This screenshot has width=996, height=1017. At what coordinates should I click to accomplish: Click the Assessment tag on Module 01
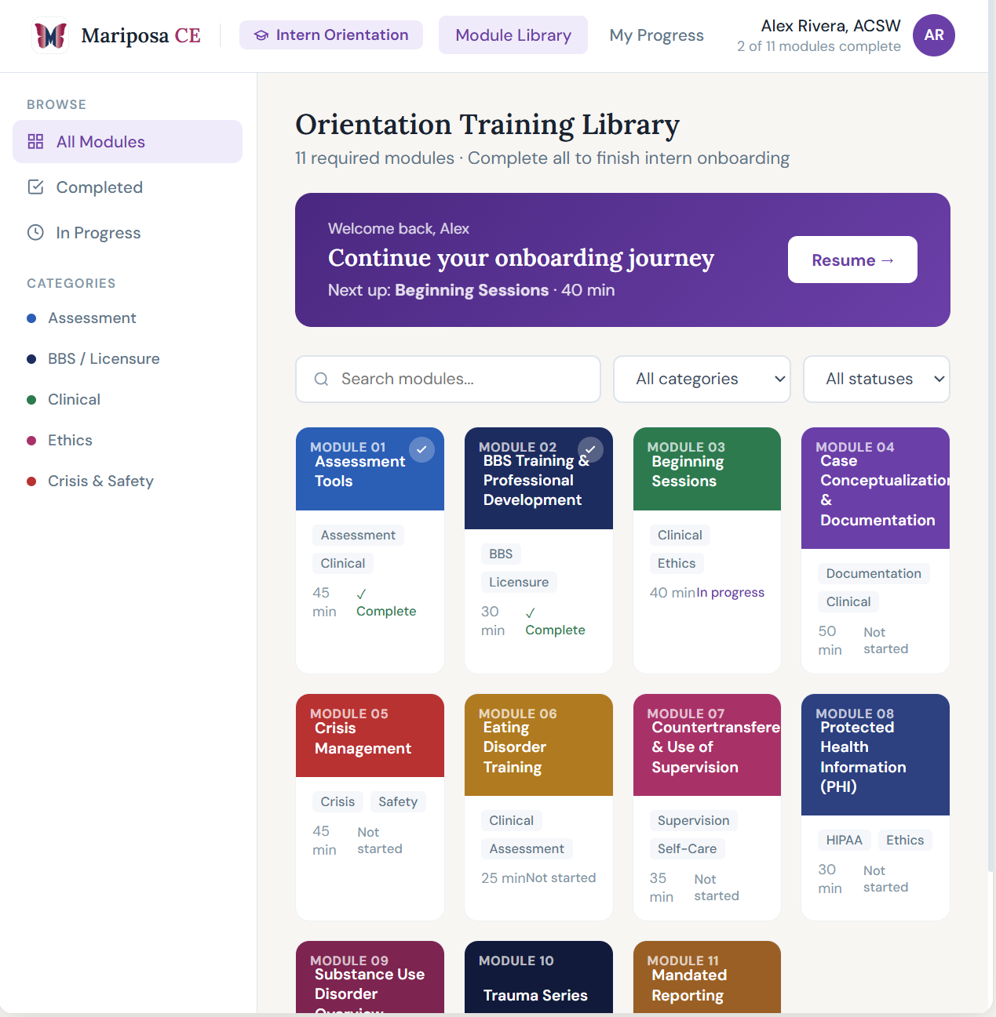tap(358, 535)
